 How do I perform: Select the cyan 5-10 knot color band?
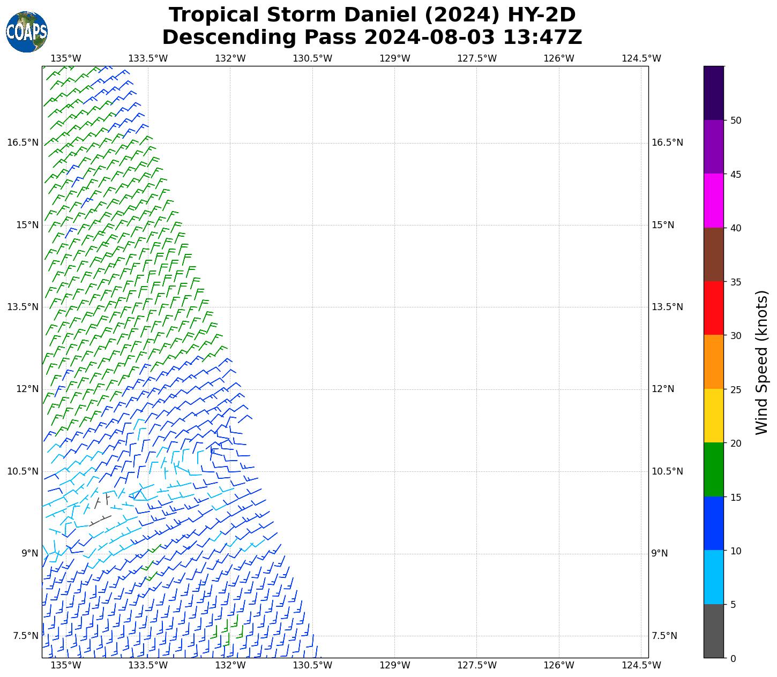tap(713, 577)
